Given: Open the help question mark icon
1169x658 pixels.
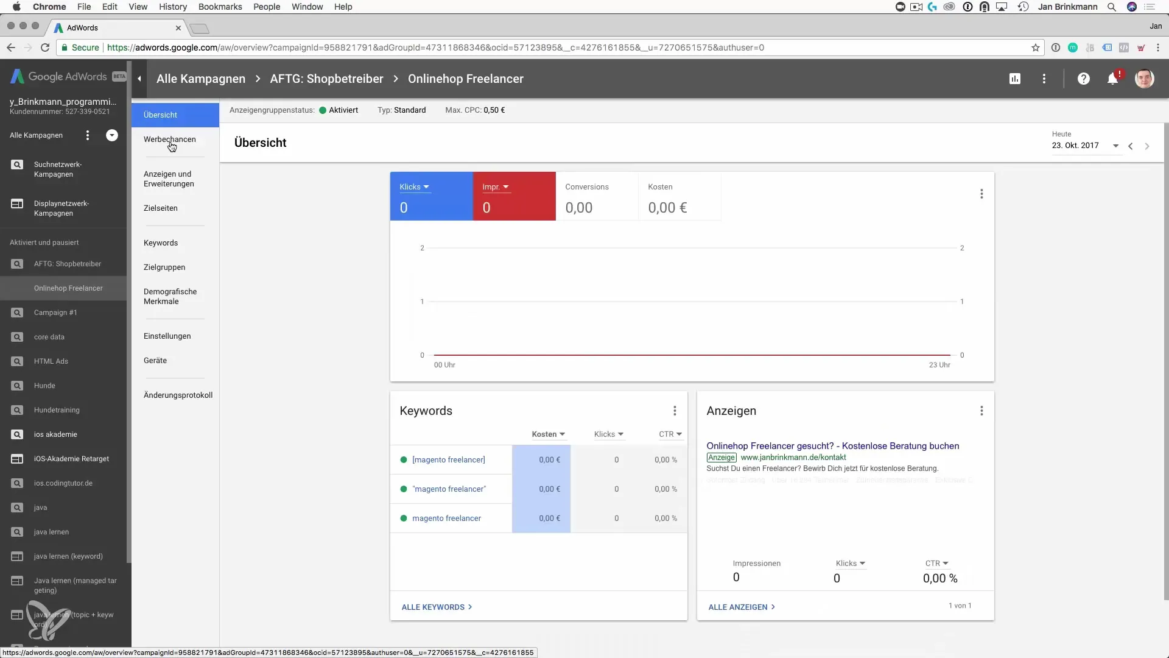Looking at the screenshot, I should 1084,79.
